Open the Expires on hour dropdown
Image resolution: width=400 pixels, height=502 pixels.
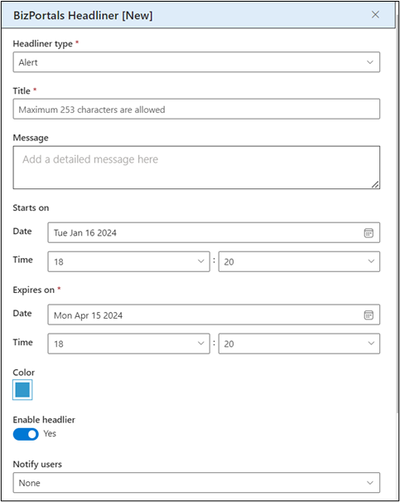coord(128,344)
